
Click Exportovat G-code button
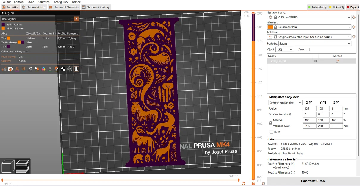pos(313,181)
